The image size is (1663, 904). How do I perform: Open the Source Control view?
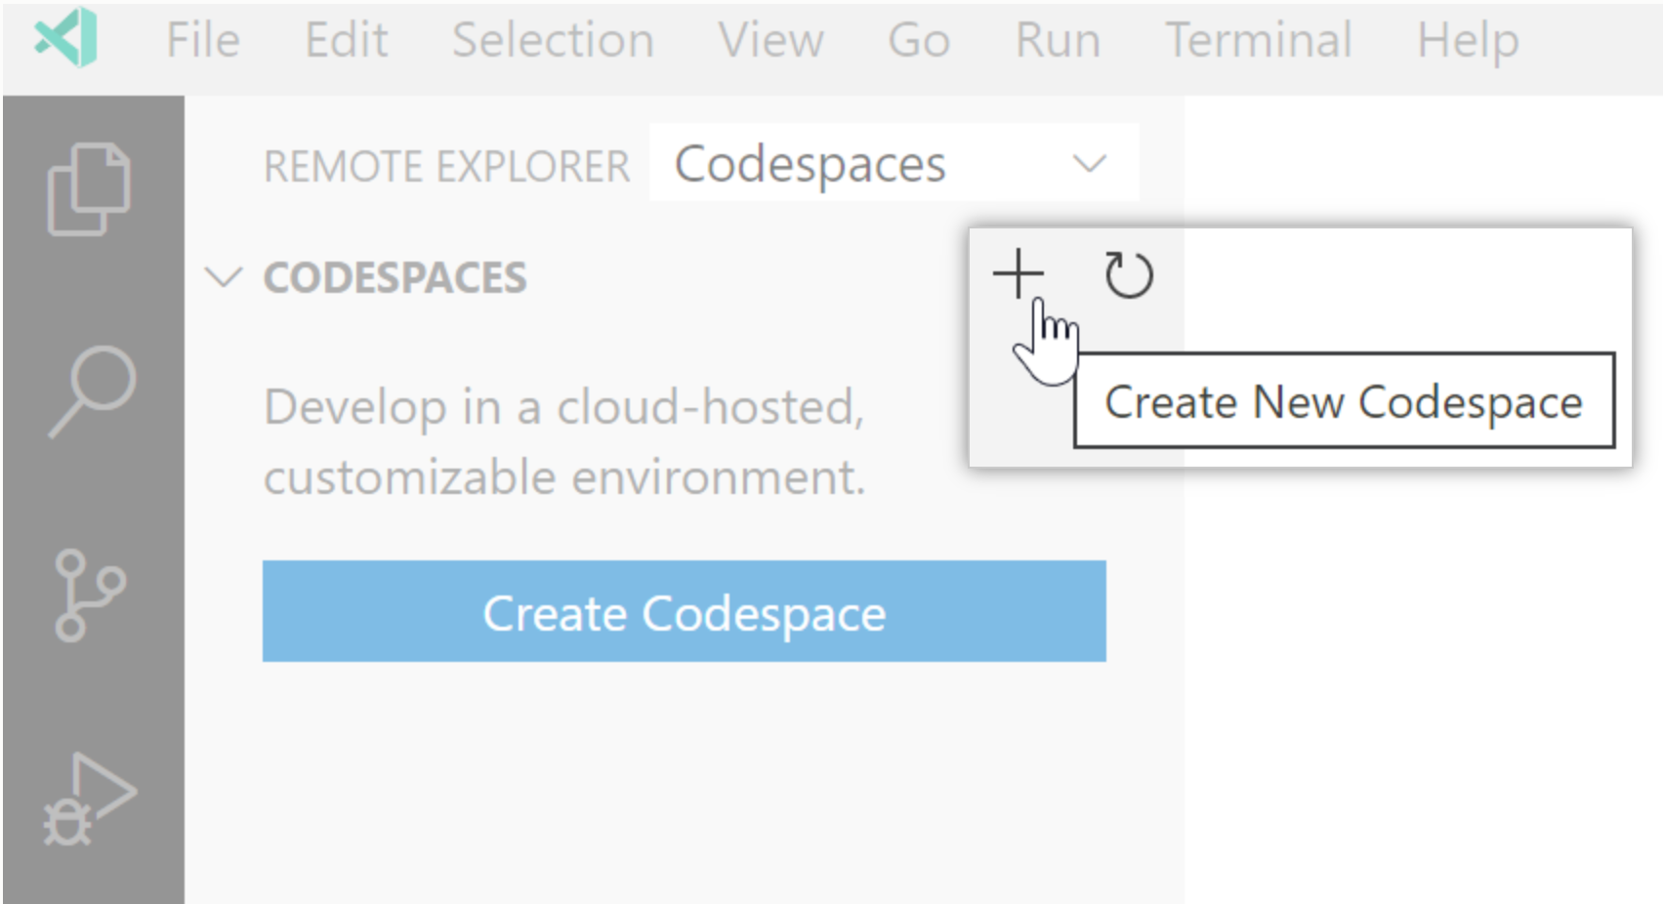pyautogui.click(x=89, y=596)
